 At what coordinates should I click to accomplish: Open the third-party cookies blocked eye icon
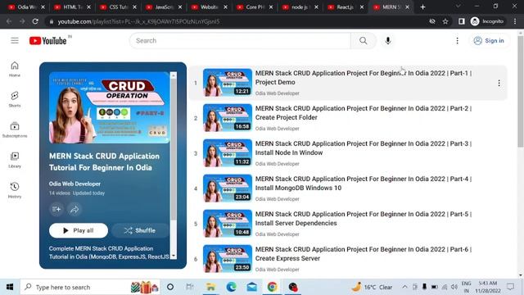[432, 21]
